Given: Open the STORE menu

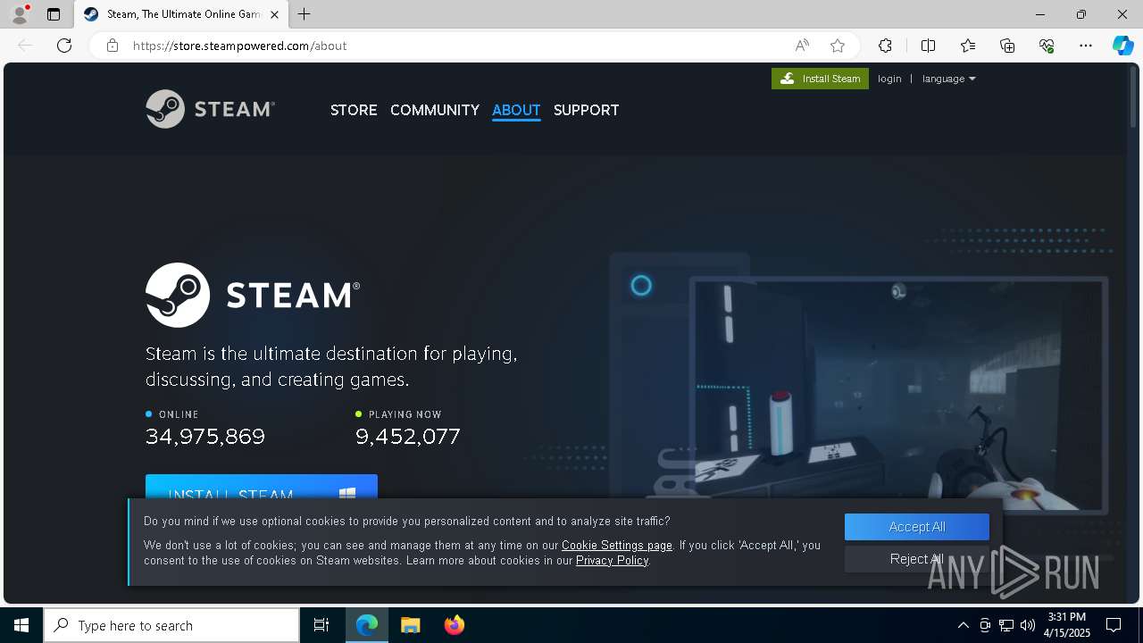Looking at the screenshot, I should [354, 110].
